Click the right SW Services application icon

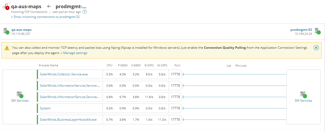304,95
